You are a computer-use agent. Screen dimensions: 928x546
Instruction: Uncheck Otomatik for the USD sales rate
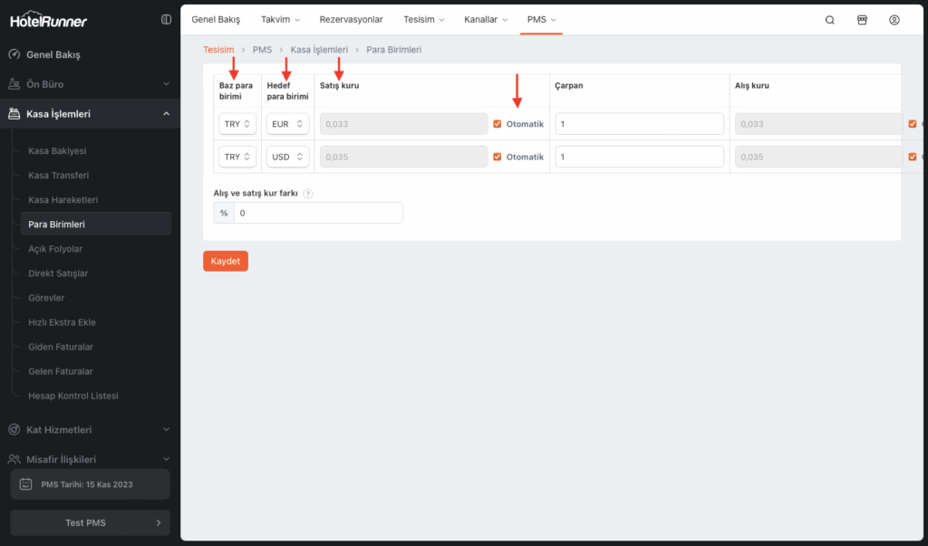[x=497, y=157]
